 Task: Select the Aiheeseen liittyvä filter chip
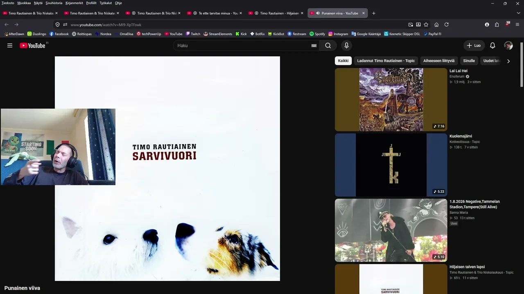[439, 61]
